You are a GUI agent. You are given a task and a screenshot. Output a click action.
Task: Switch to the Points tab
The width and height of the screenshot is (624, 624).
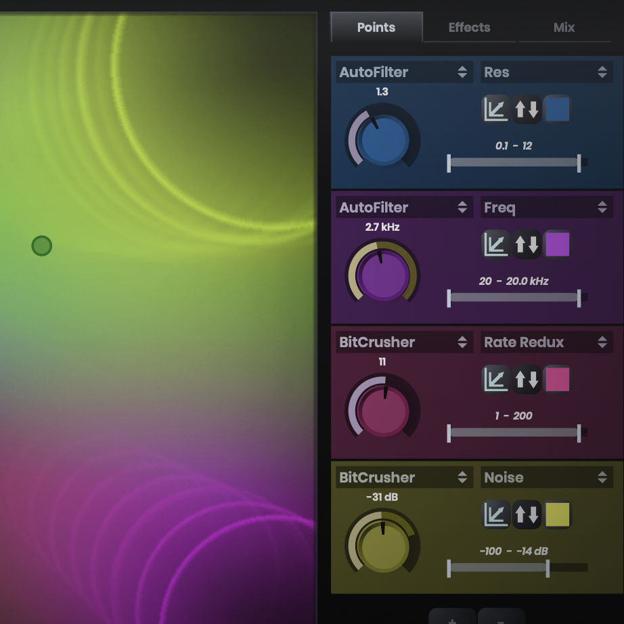click(376, 27)
